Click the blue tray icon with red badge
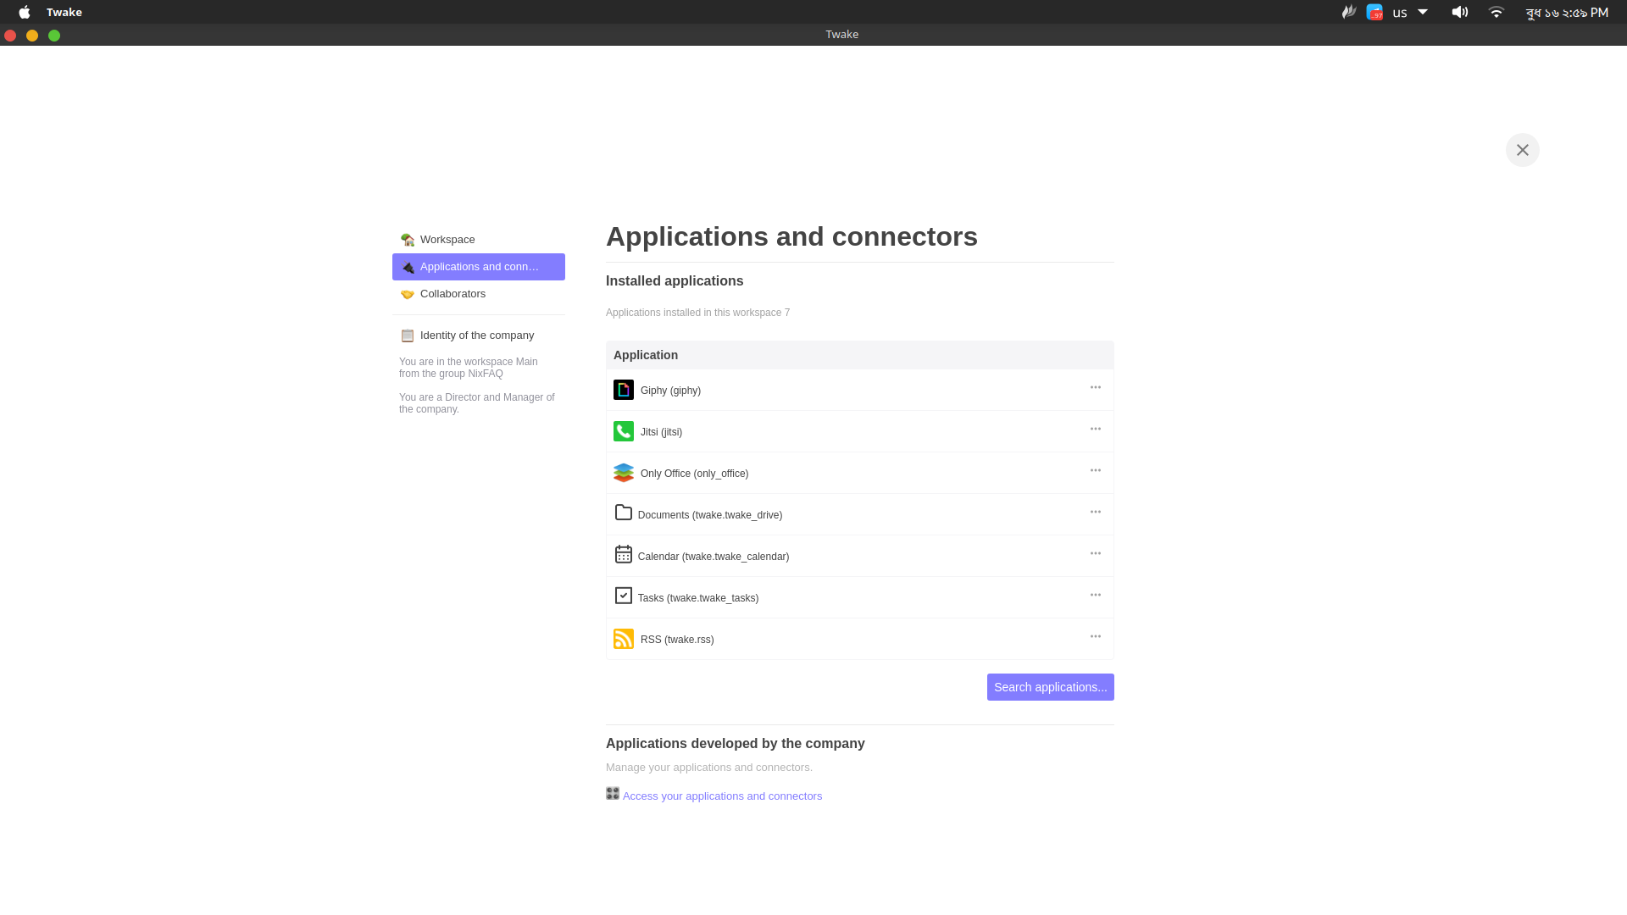The height and width of the screenshot is (915, 1627). coord(1374,12)
